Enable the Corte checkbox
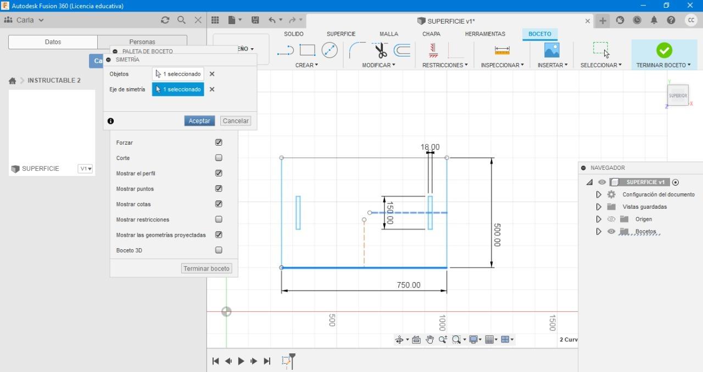This screenshot has width=703, height=372. [219, 158]
